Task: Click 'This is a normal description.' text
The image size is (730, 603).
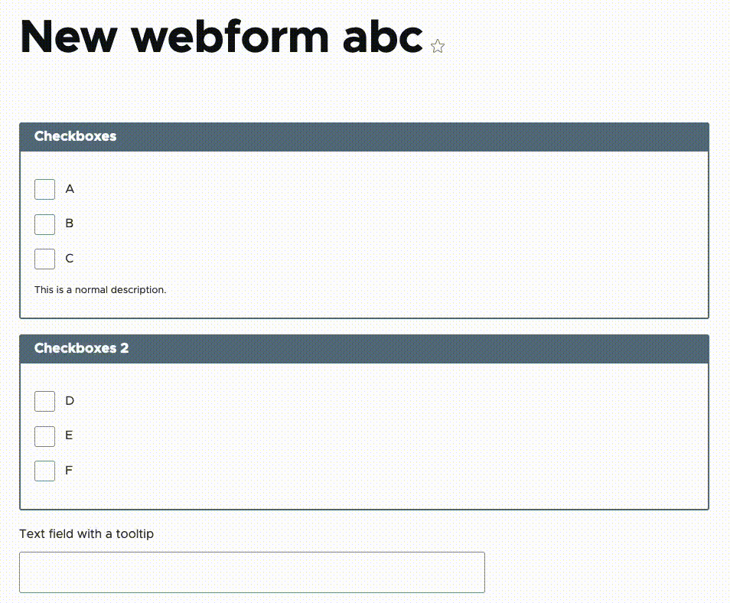Action: coord(100,289)
